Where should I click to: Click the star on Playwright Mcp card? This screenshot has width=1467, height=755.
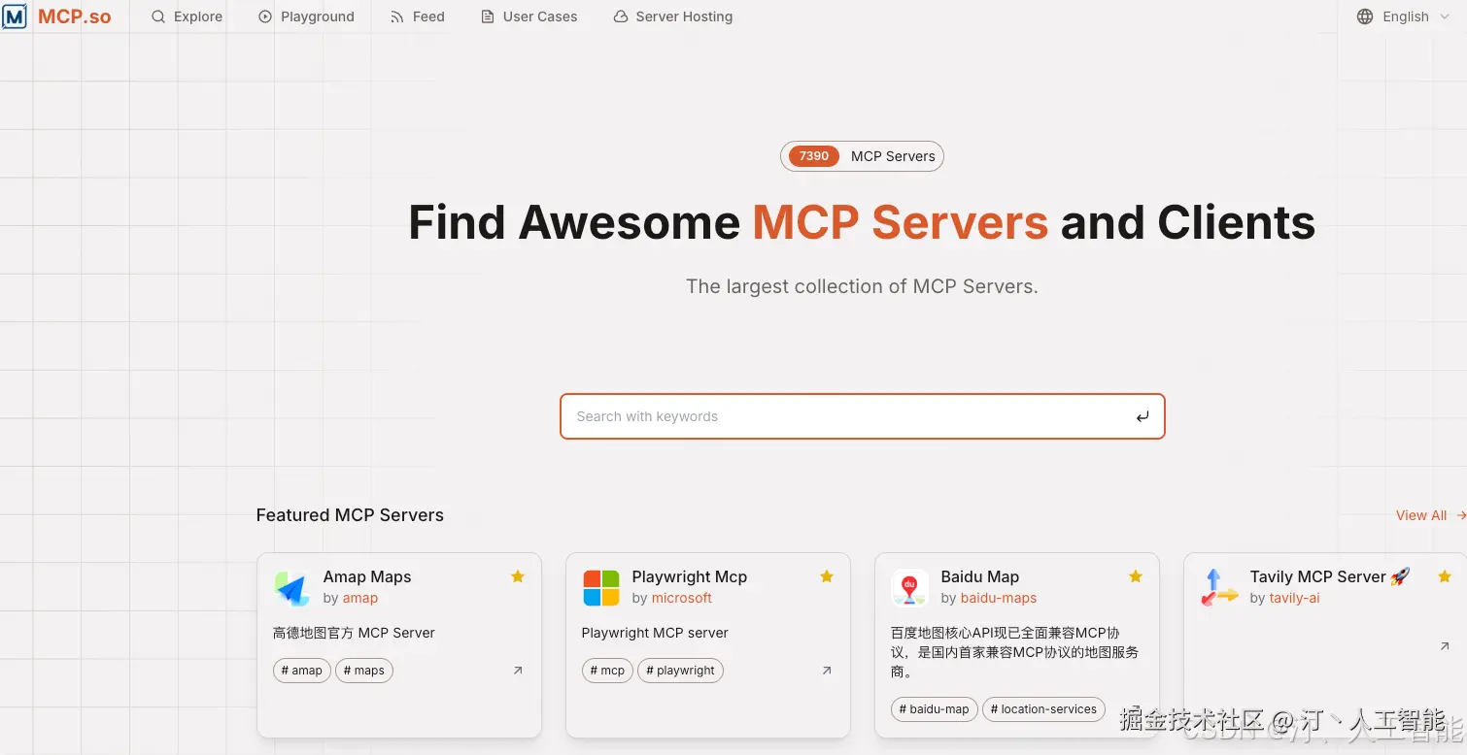[x=827, y=576]
